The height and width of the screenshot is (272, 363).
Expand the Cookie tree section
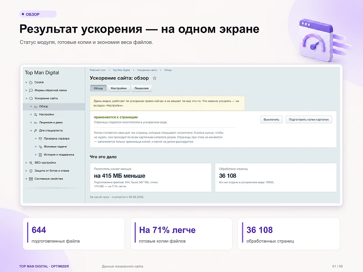tap(26, 83)
